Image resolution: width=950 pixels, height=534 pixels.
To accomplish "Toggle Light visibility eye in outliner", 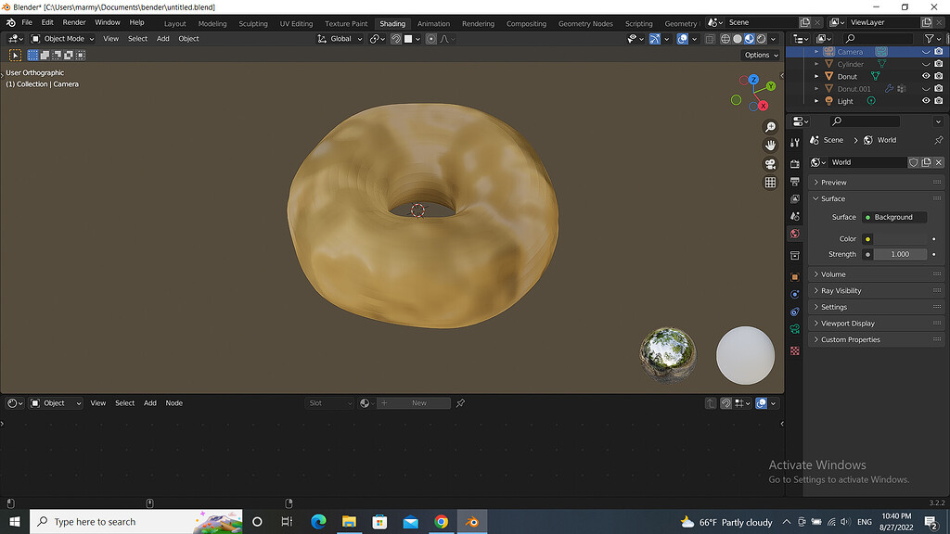I will point(926,101).
